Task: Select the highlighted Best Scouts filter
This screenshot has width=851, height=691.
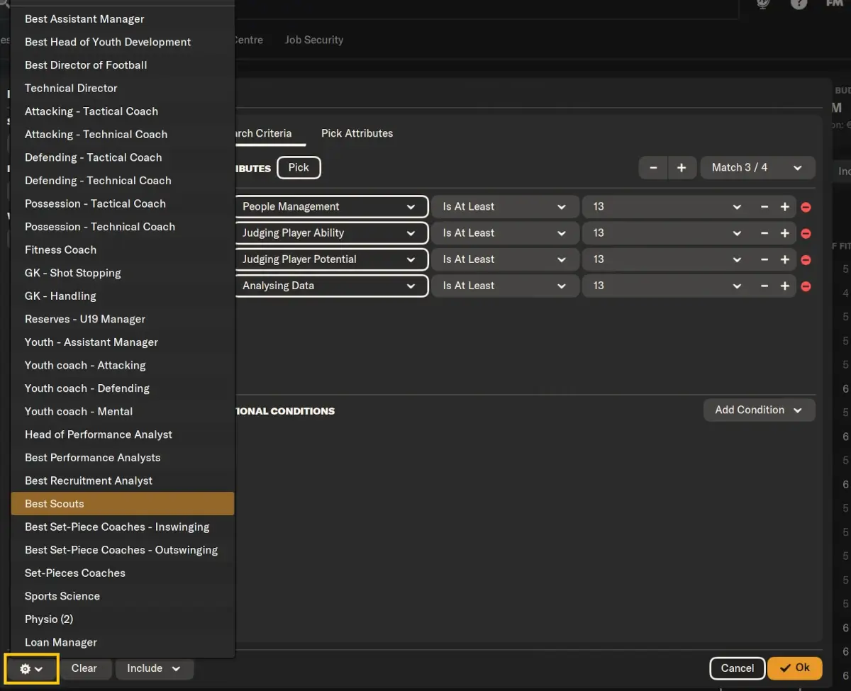Action: [123, 504]
